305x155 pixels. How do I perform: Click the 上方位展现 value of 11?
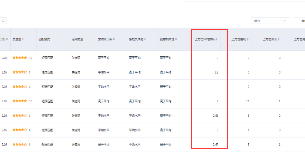pyautogui.click(x=248, y=101)
